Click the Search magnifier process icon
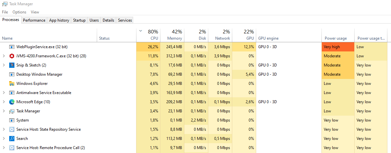 point(12,139)
